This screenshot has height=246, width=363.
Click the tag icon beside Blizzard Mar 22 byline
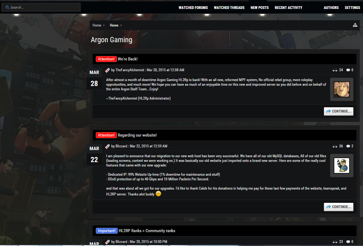108,146
